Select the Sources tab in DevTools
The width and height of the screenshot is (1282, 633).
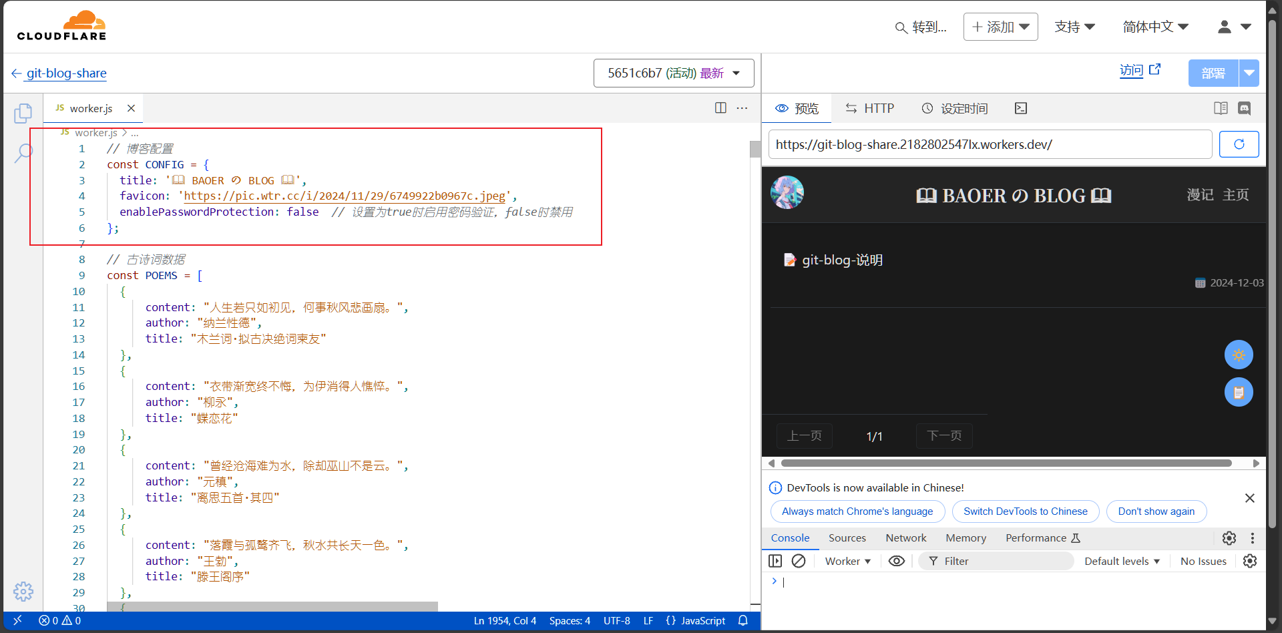[847, 538]
